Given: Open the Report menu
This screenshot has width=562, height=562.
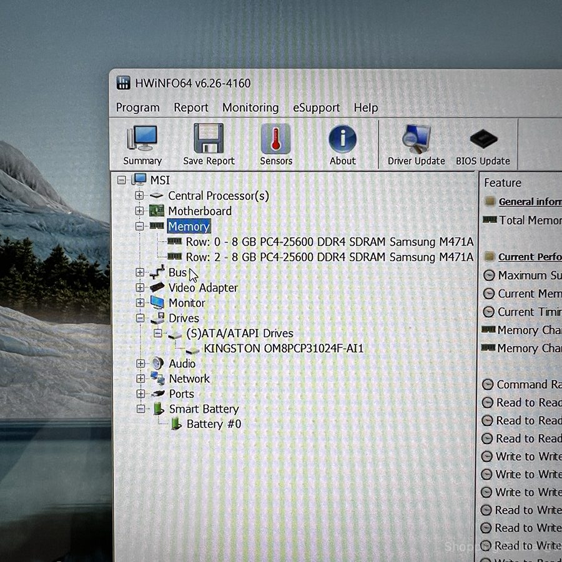Looking at the screenshot, I should click(x=190, y=107).
